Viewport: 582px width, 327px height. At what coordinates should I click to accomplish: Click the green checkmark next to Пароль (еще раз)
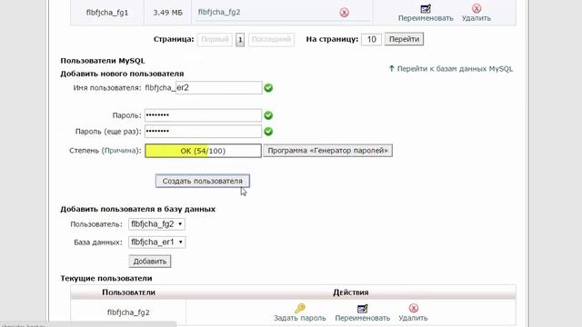(268, 131)
